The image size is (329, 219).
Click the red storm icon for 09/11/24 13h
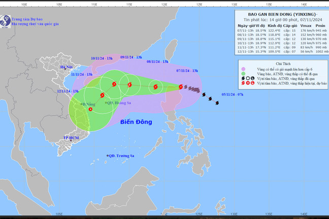tap(130, 85)
